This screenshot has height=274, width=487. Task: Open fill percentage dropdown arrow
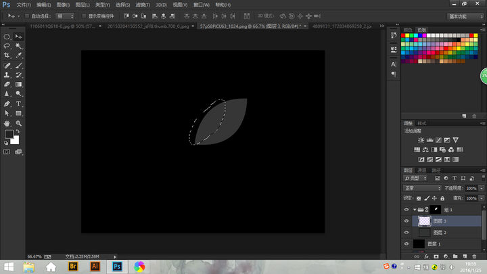point(482,198)
